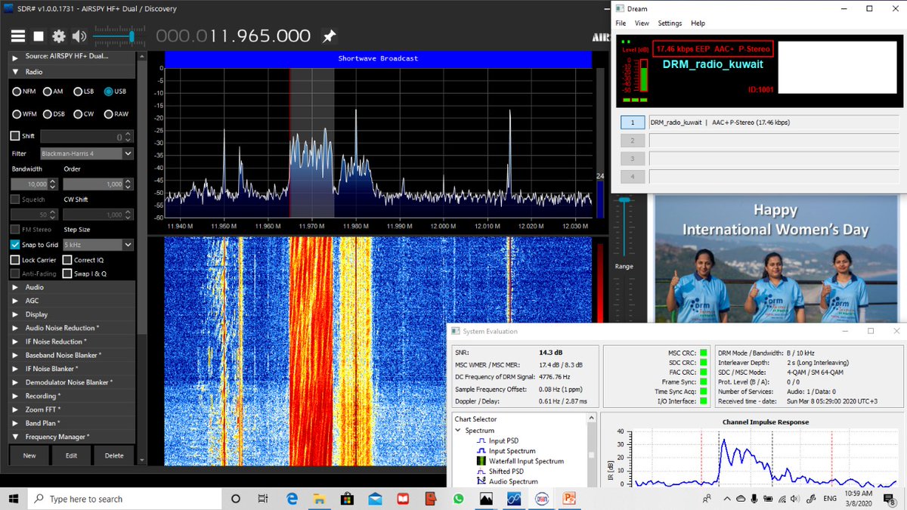Screen dimensions: 907x510
Task: Enable the Shift checkbox
Action: [15, 136]
